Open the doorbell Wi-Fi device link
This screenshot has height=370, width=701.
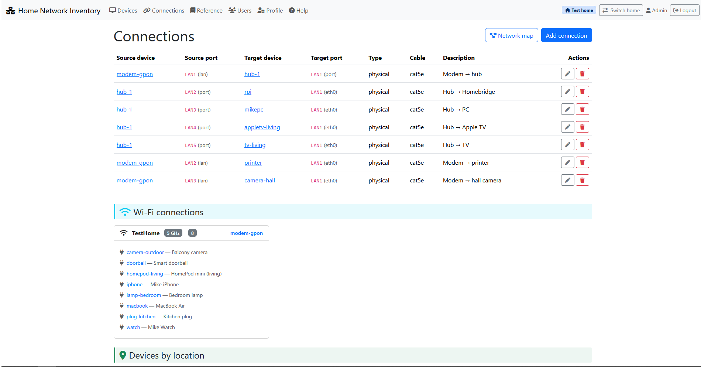(x=136, y=263)
